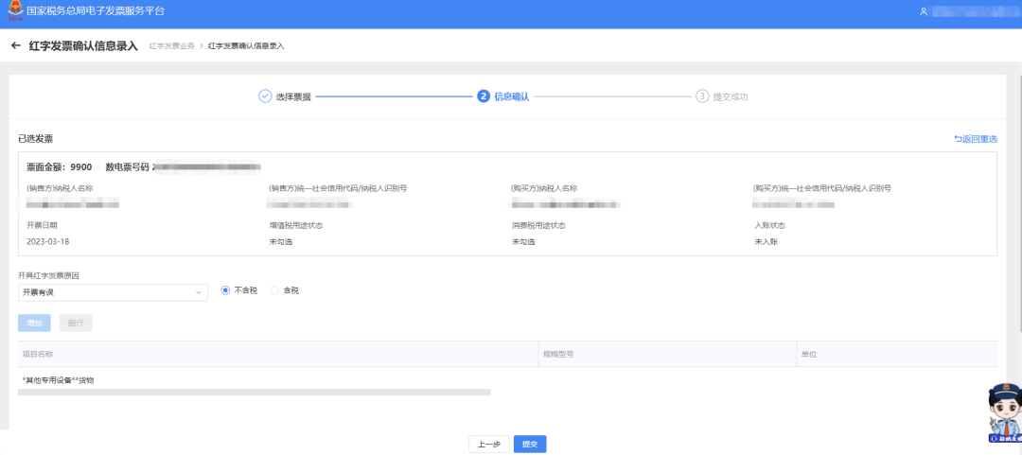Click the 红字发票确认信息录入 breadcrumb item
The height and width of the screenshot is (455, 1022).
(x=246, y=45)
